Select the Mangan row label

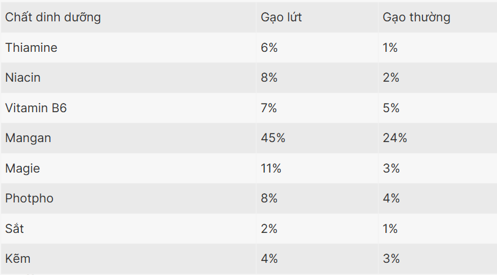(x=28, y=138)
